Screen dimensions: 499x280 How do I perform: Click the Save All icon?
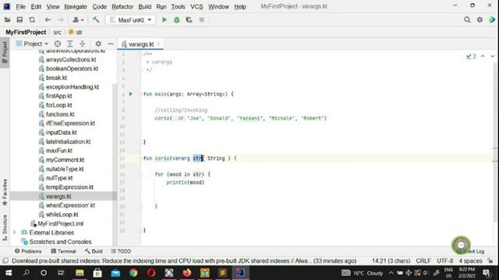coord(19,20)
